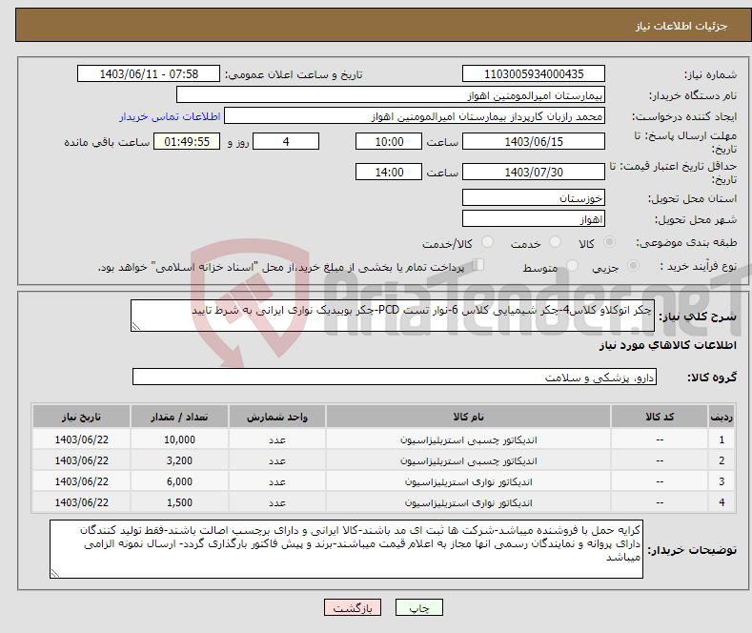Click the unit cell عدد in row 3
Image resolution: width=752 pixels, height=633 pixels.
tap(277, 482)
